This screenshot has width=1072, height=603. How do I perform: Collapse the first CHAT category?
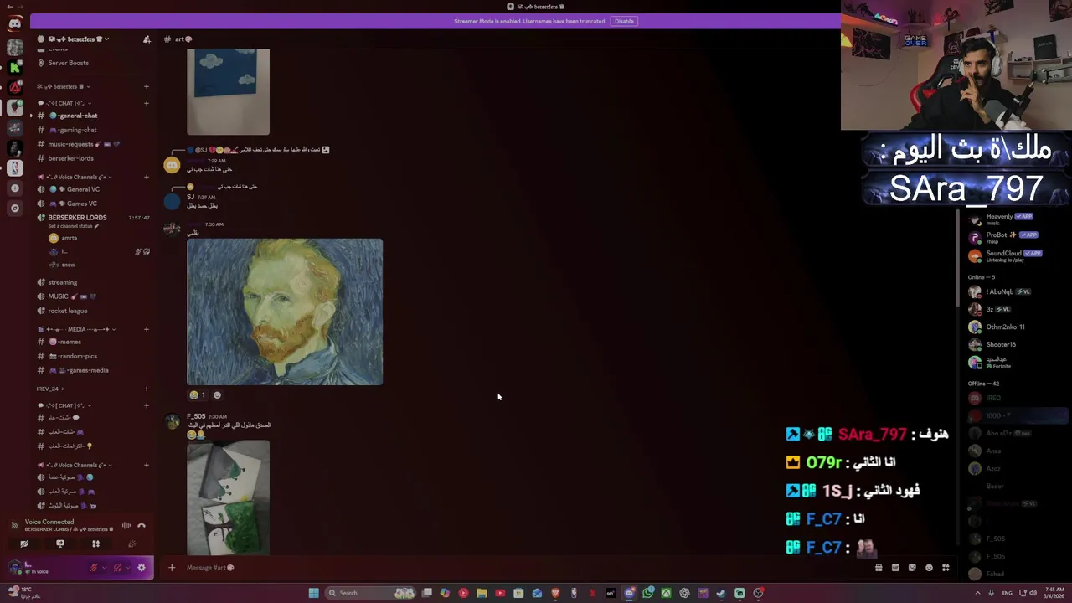[65, 103]
